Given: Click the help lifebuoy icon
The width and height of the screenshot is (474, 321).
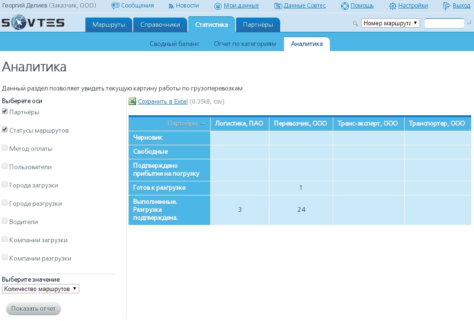Looking at the screenshot, I should click(344, 6).
